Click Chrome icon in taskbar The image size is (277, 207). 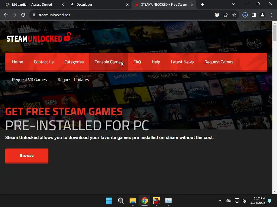145,201
